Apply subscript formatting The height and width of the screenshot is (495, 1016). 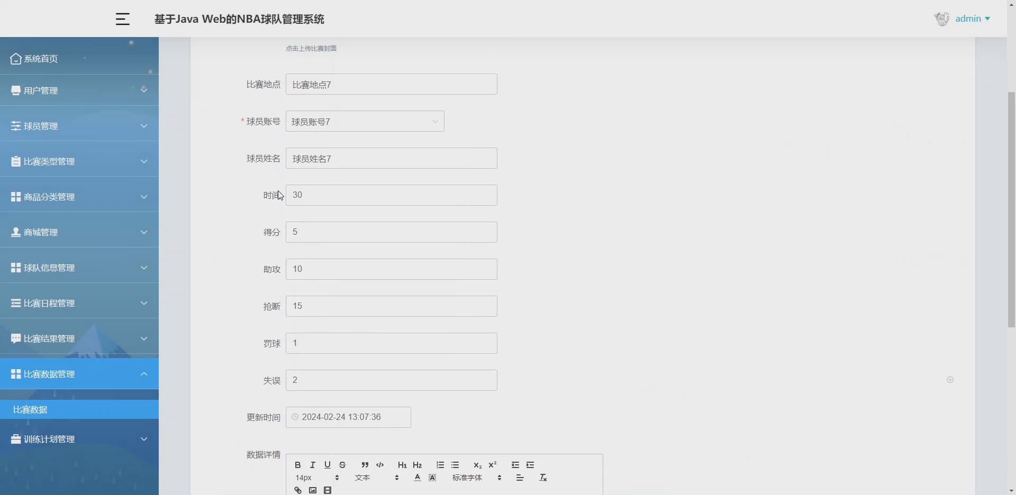477,465
